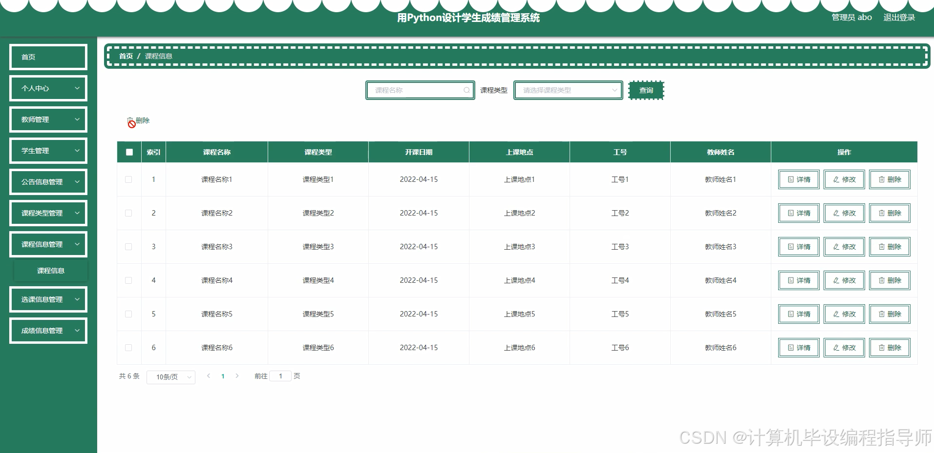
Task: Remove 课程名称5 via 删除
Action: click(890, 314)
